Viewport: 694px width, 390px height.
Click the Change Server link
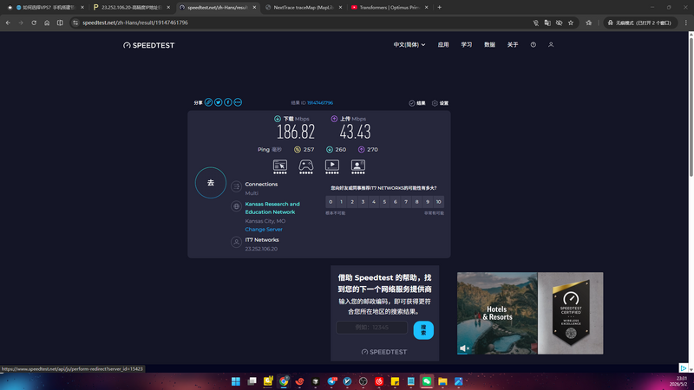click(264, 230)
